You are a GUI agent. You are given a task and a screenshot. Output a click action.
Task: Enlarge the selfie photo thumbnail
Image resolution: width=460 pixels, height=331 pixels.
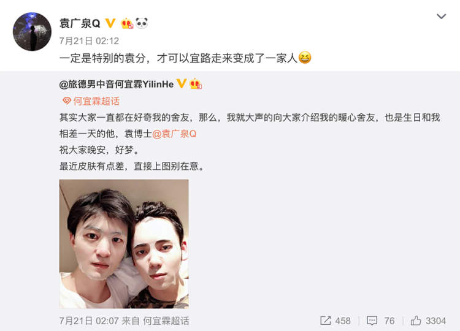[x=124, y=244]
